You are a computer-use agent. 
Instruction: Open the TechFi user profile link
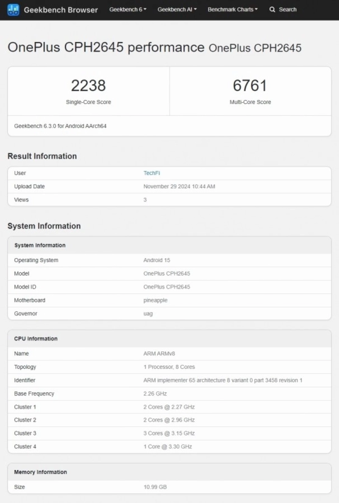[152, 173]
